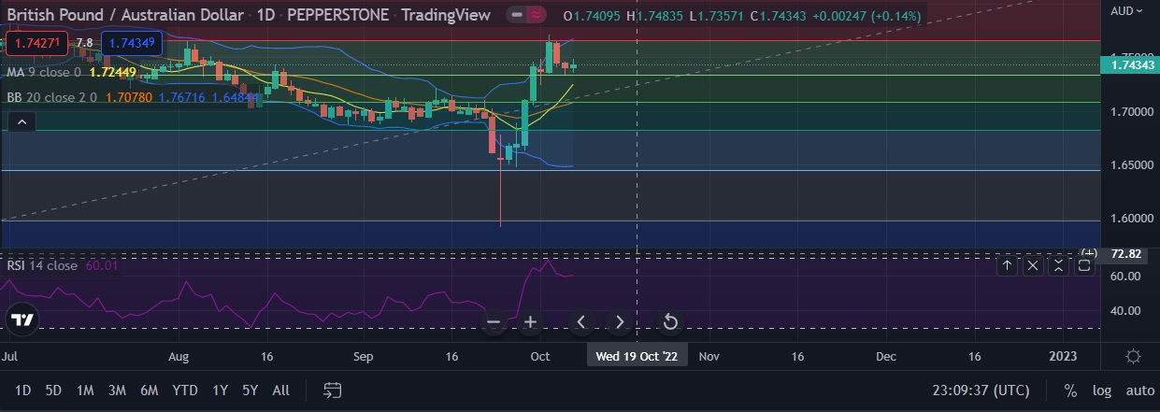
Task: Open go-to-date calendar icon
Action: [332, 390]
